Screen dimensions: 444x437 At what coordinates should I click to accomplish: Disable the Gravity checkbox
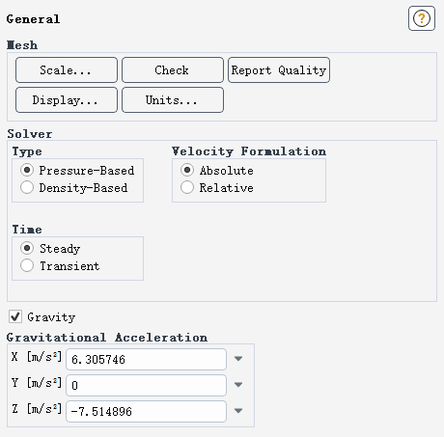coord(15,316)
